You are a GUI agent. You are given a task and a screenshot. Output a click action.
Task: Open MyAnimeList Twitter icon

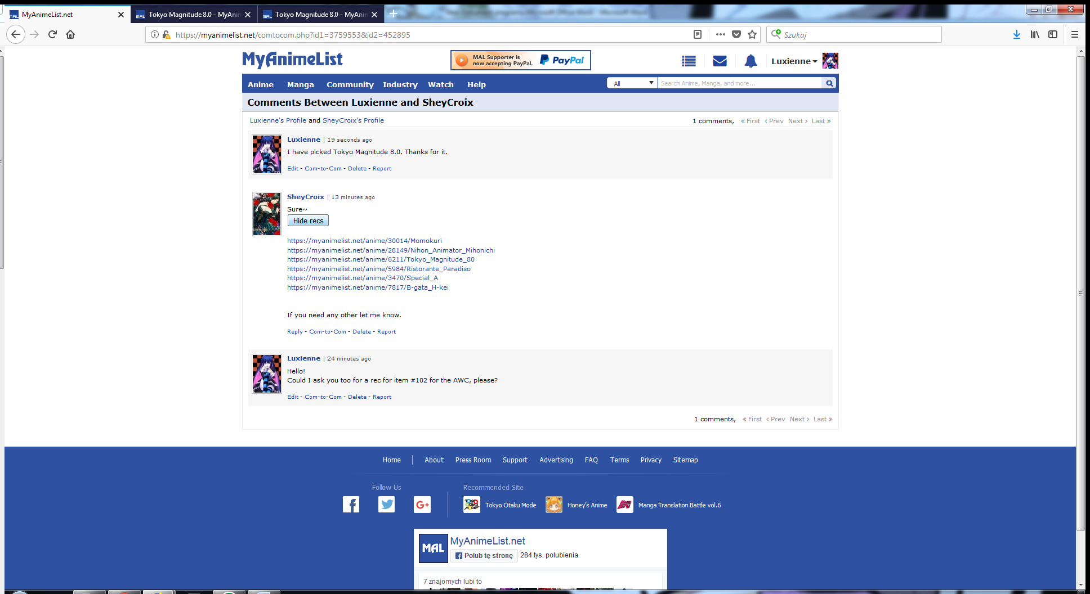387,505
